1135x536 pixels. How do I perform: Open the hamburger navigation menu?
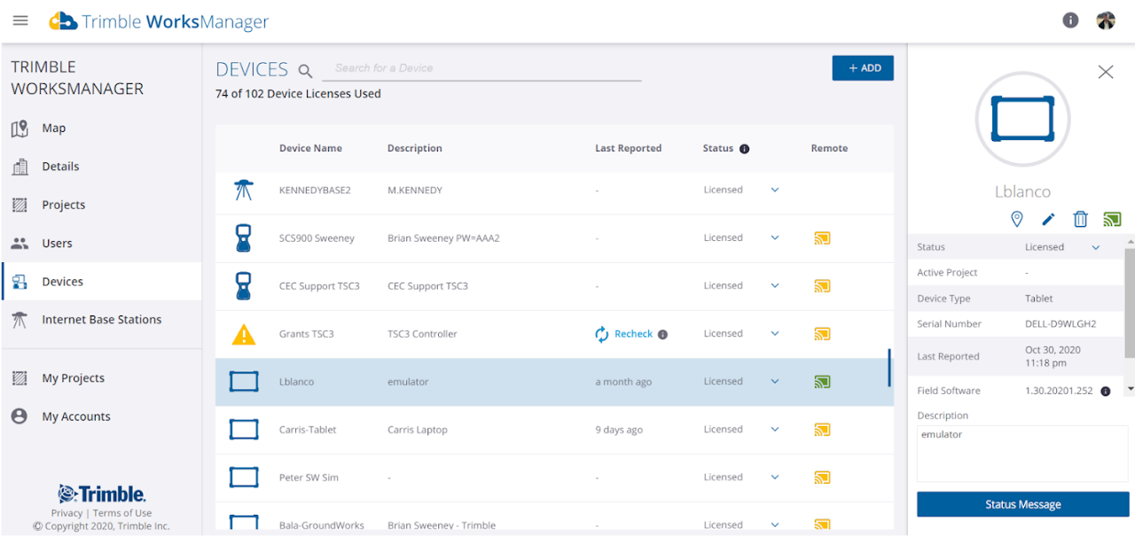(20, 20)
